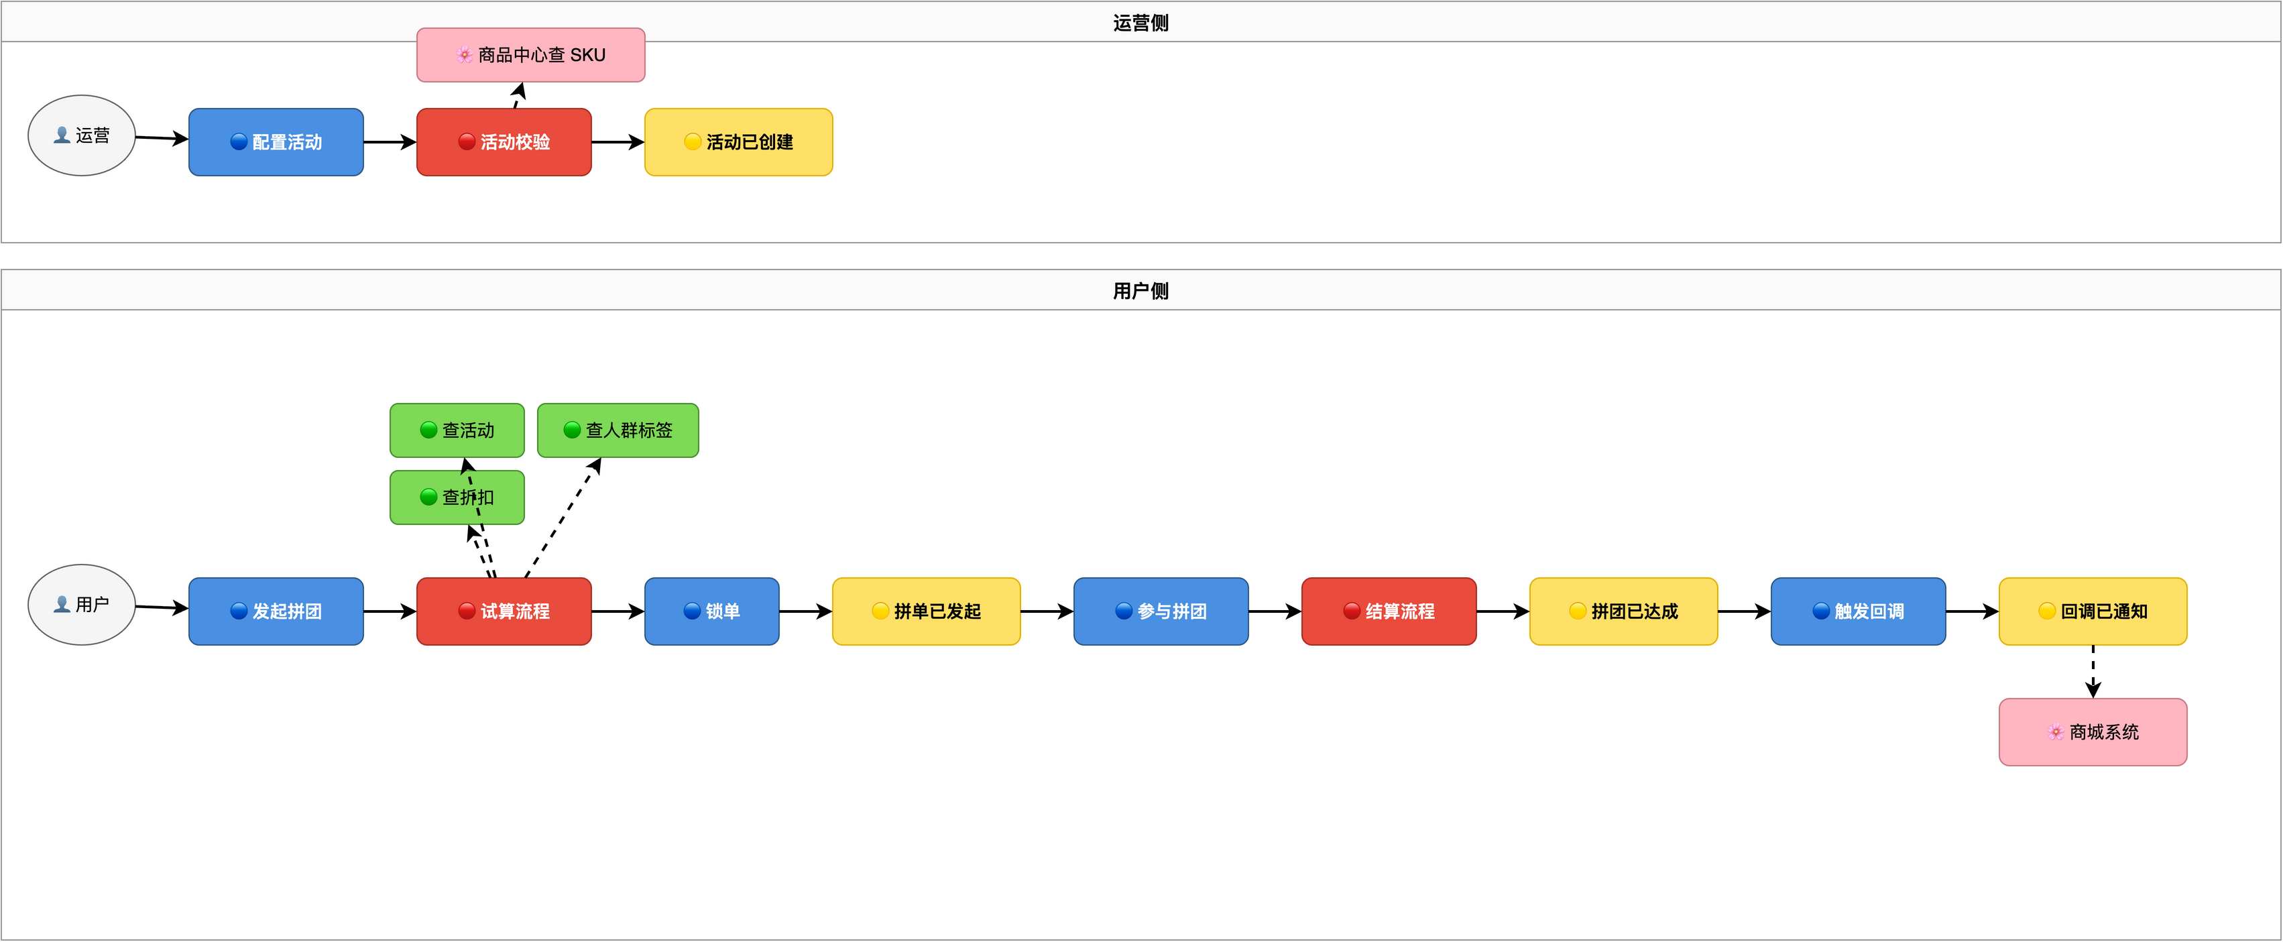Select the 拼单已发起 yellow node
The height and width of the screenshot is (942, 2283).
[x=926, y=611]
